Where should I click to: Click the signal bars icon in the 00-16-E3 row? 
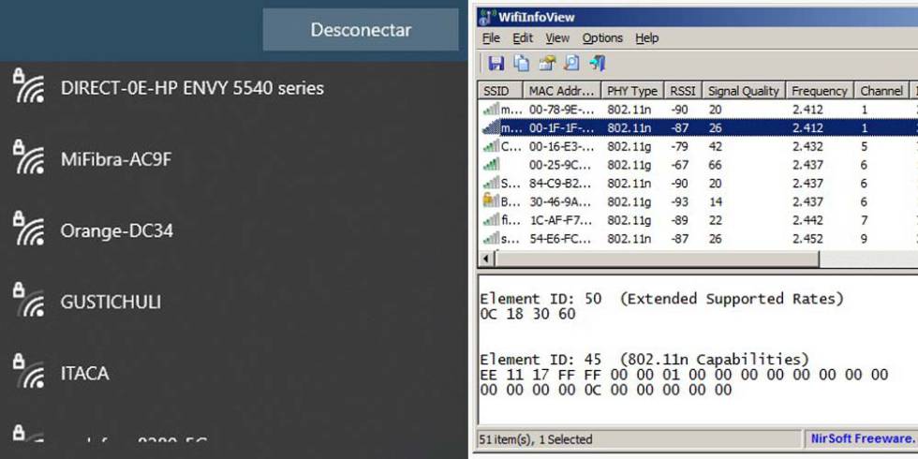coord(491,146)
